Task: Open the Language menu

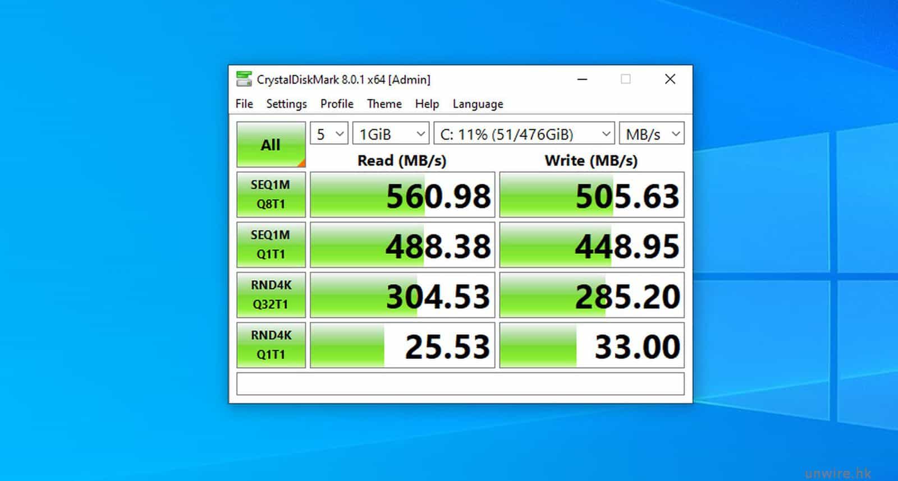Action: click(x=478, y=104)
